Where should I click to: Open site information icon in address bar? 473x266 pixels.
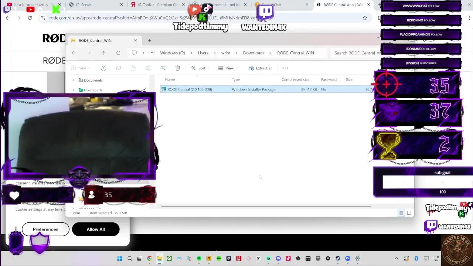pos(43,18)
